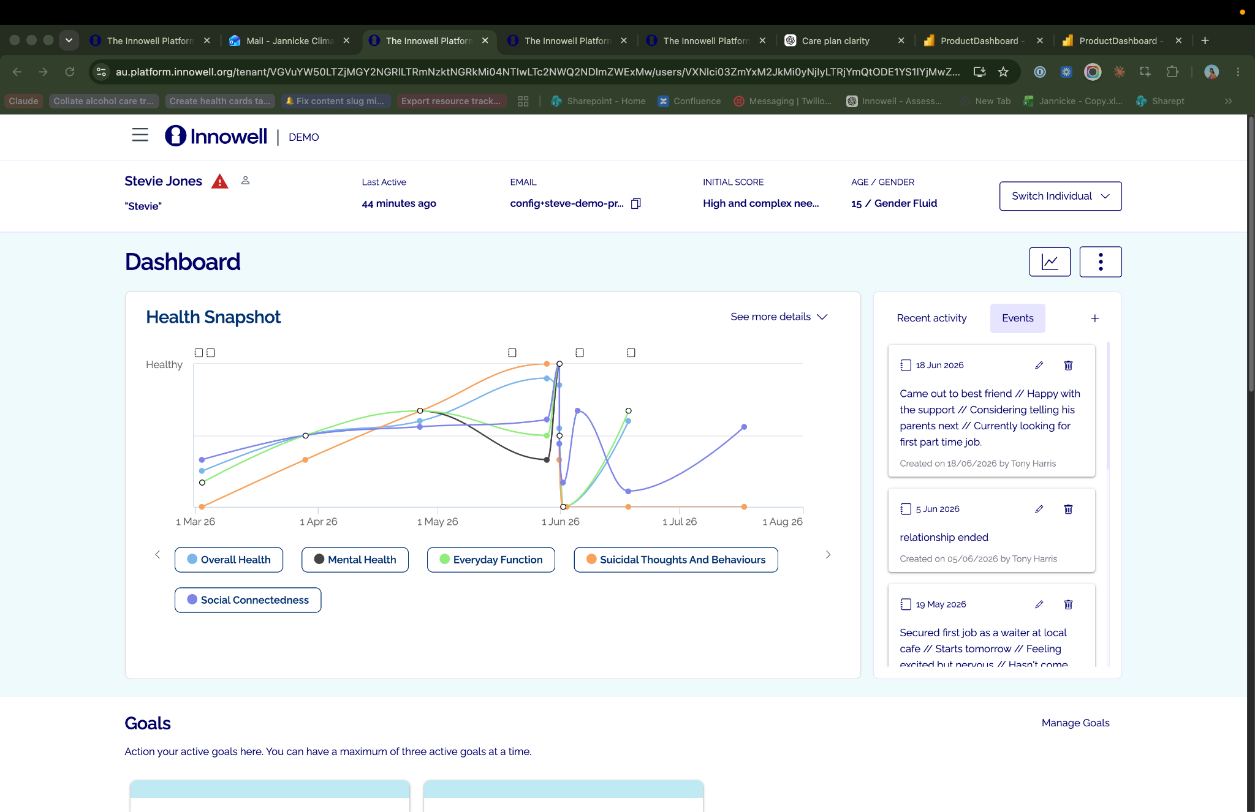Add a new event with the plus icon
The image size is (1255, 812).
pyautogui.click(x=1095, y=318)
